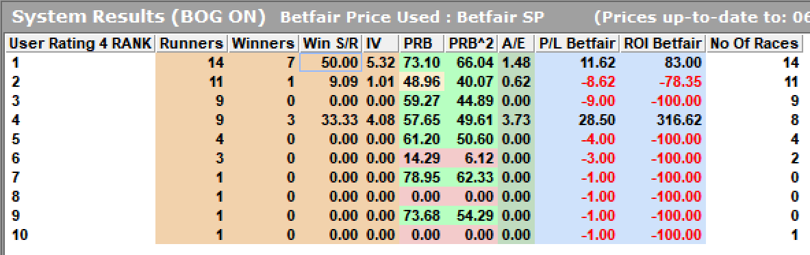Click the Win S/R column header

331,44
